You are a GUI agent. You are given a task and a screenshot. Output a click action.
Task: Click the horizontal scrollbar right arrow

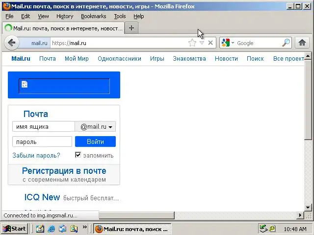[x=300, y=215]
